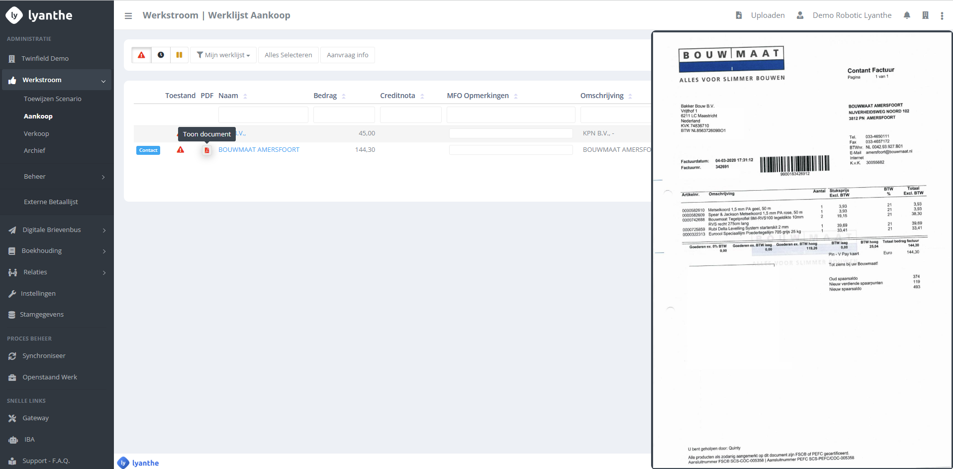The image size is (953, 469).
Task: Open Archief in the sidebar
Action: 34,150
